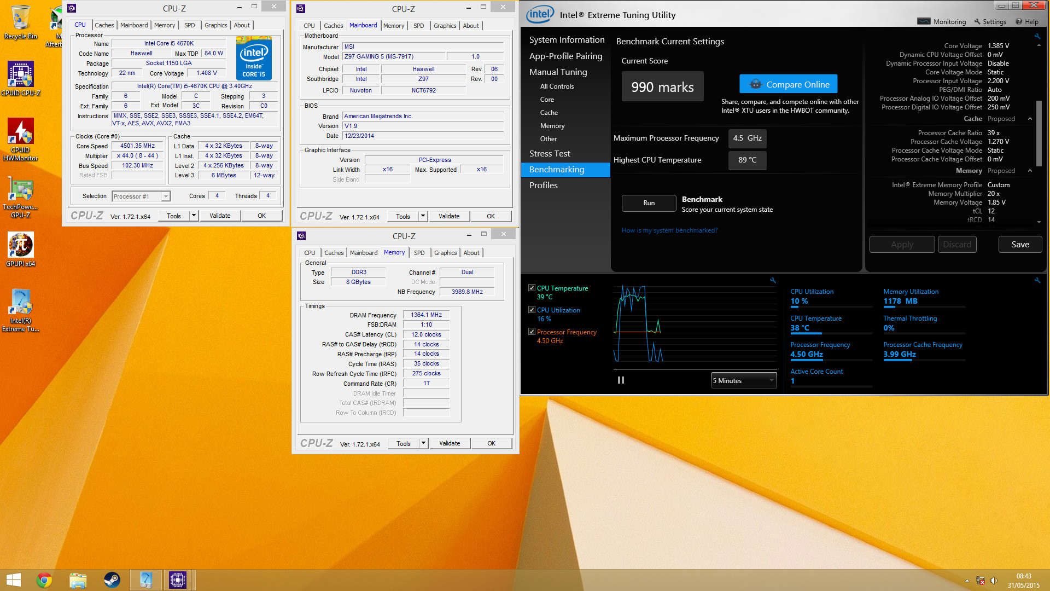Open Steam from the taskbar
Viewport: 1050px width, 591px height.
pos(112,580)
